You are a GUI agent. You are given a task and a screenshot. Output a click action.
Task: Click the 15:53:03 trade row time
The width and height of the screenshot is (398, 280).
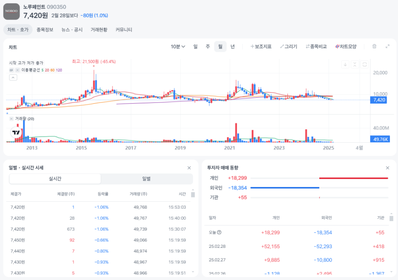tap(177, 207)
